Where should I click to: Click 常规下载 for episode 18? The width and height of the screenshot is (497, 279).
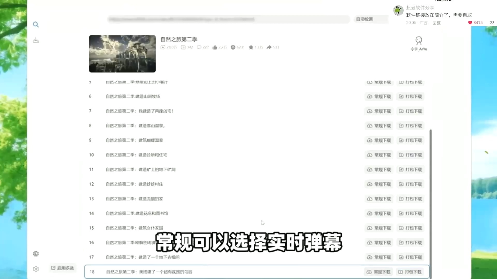[379, 272]
